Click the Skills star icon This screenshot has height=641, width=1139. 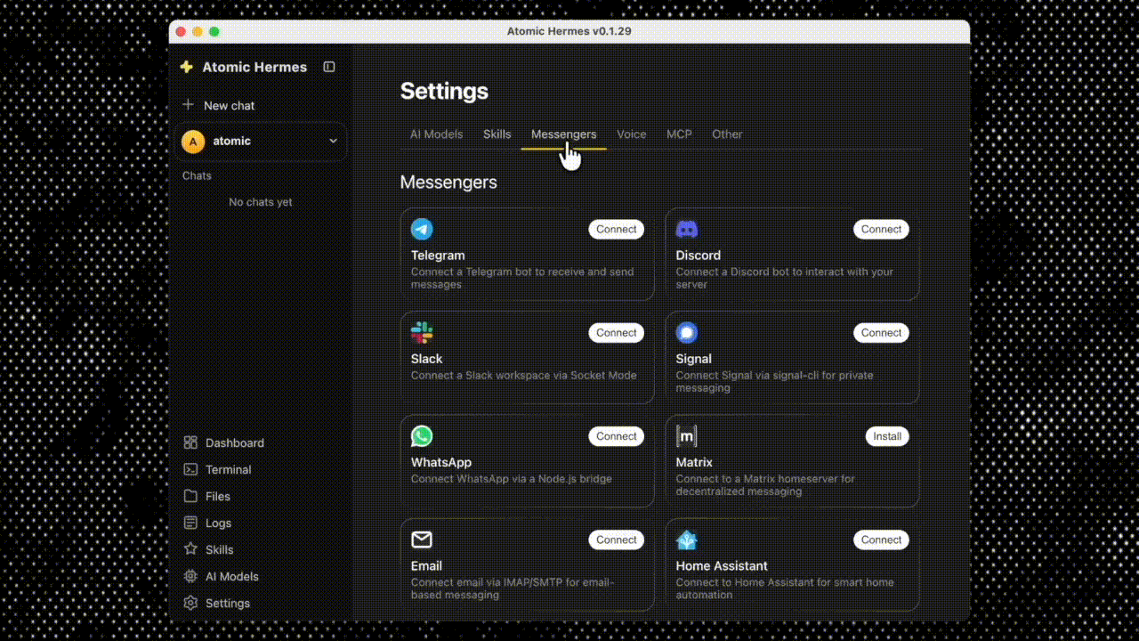(x=190, y=549)
